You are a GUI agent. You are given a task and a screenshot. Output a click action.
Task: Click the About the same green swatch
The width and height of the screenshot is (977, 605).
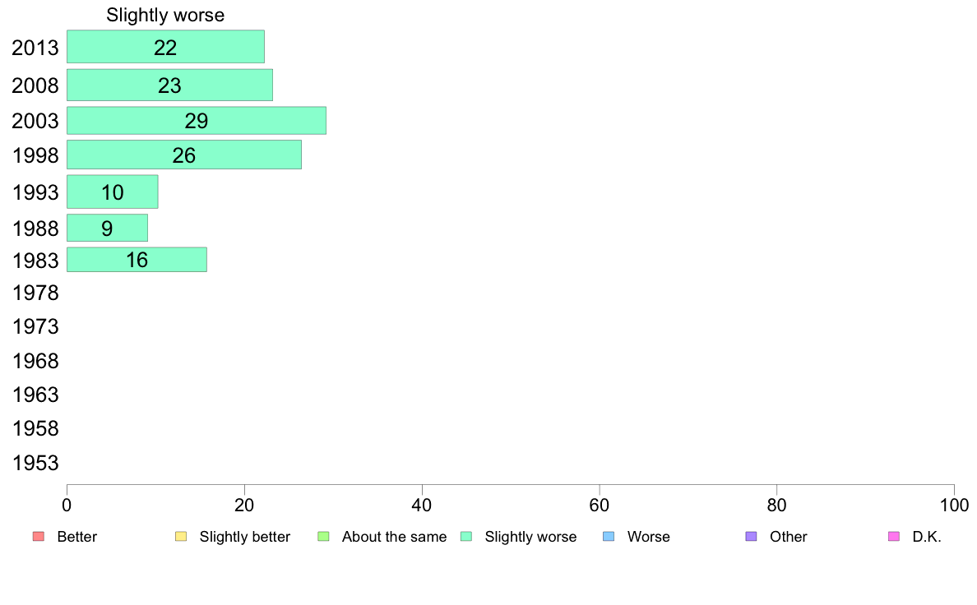point(323,537)
